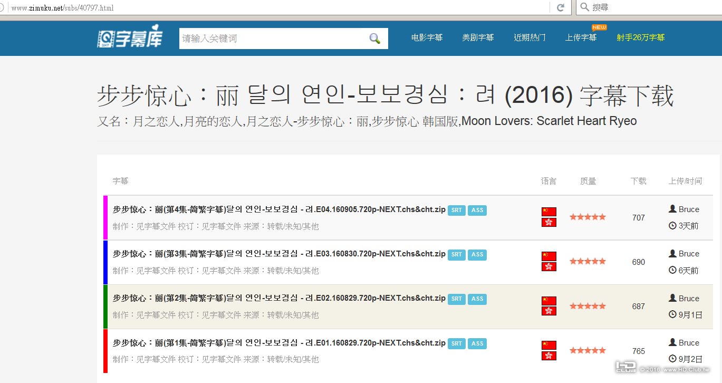722x383 pixels.
Task: Click the five-star rating in 第4集 row
Action: pos(588,217)
